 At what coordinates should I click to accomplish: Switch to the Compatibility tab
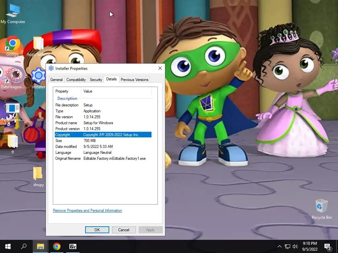click(x=76, y=80)
